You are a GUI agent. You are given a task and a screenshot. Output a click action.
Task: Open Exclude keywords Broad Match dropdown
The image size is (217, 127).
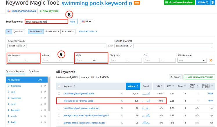click(124, 46)
